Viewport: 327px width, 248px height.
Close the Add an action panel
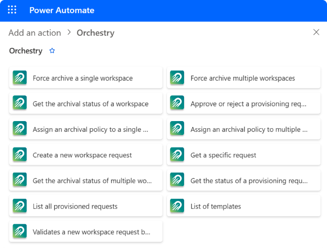pyautogui.click(x=316, y=32)
